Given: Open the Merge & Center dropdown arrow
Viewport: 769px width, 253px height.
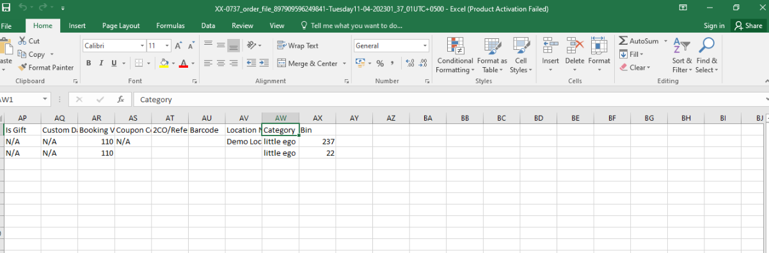Looking at the screenshot, I should [344, 63].
